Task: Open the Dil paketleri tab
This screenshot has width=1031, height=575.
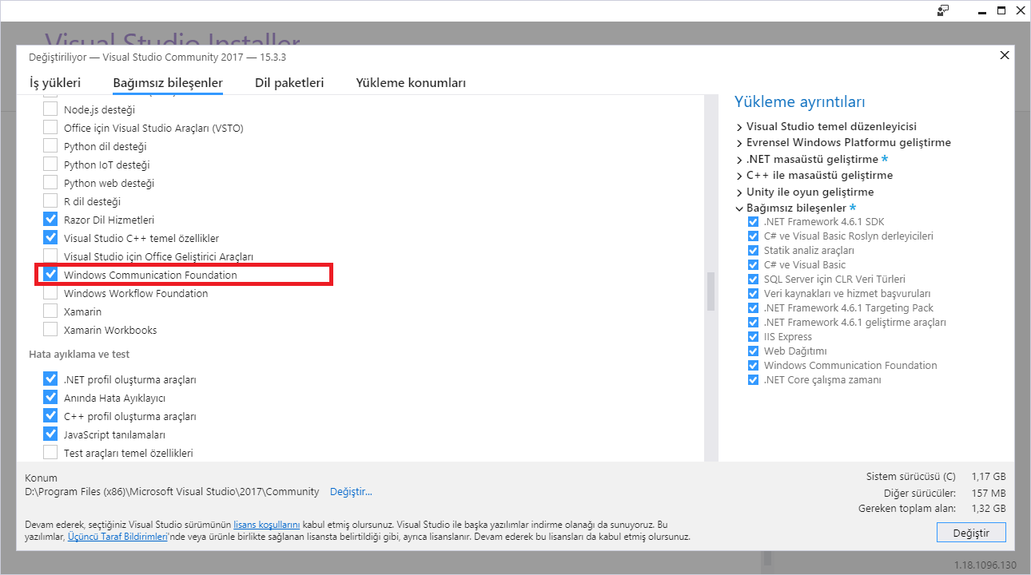Action: [x=289, y=83]
